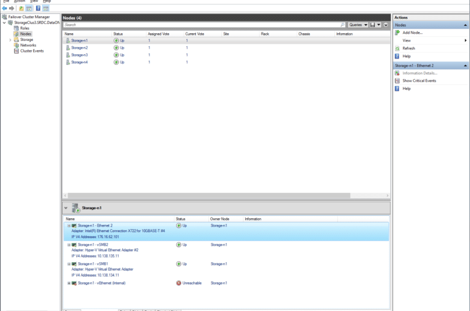Click the Cluster Events tree icon

coord(16,51)
